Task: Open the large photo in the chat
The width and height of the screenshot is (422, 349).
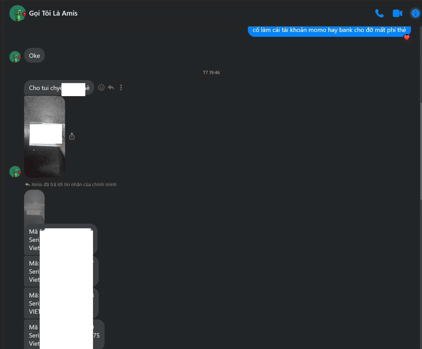Action: 45,137
